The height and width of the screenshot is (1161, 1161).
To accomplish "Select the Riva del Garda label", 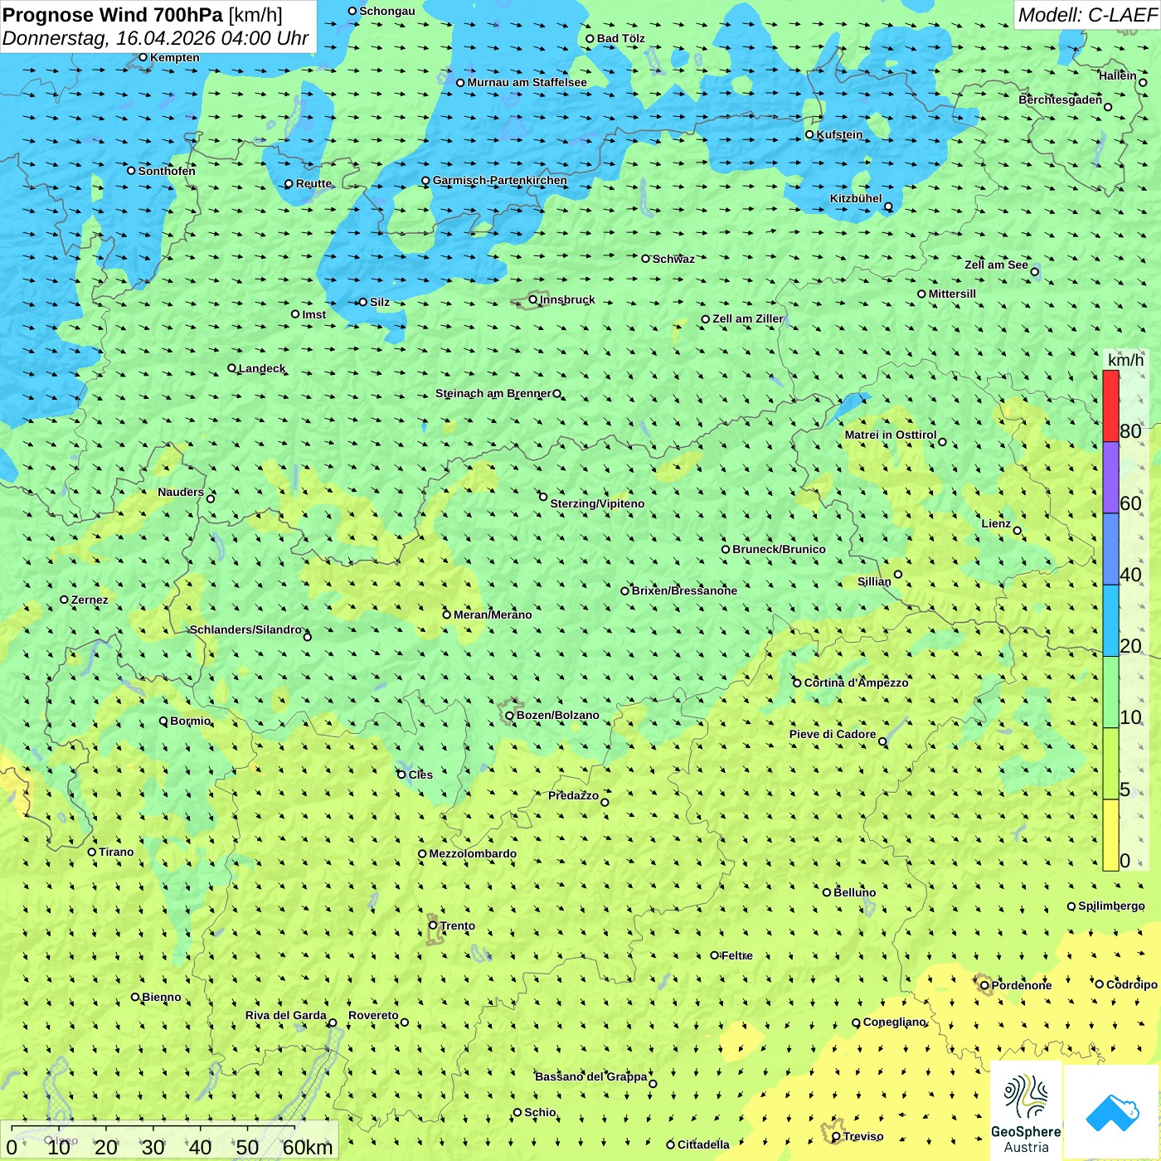I will click(286, 1015).
